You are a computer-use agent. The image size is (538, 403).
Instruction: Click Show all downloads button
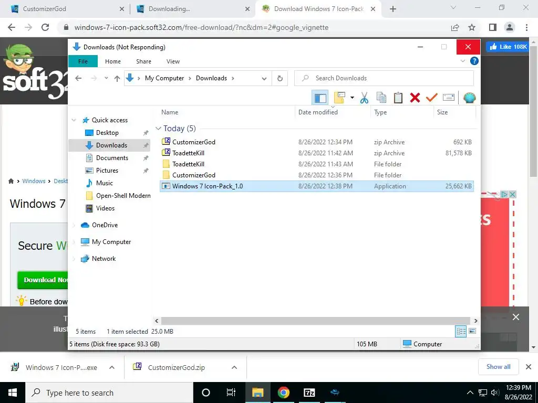tap(498, 367)
